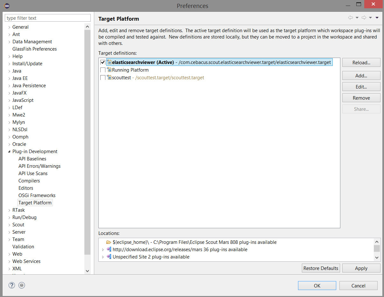Click the eclipse_home folder location icon
The image size is (384, 297).
tap(109, 242)
